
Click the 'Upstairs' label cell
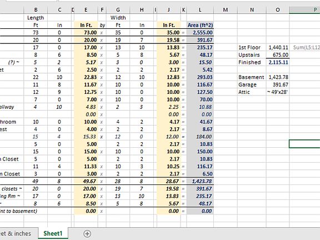pos(252,55)
